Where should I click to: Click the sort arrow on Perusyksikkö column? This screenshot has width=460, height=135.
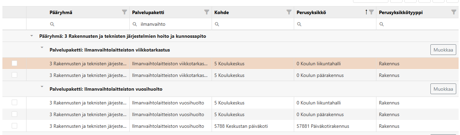click(x=366, y=12)
